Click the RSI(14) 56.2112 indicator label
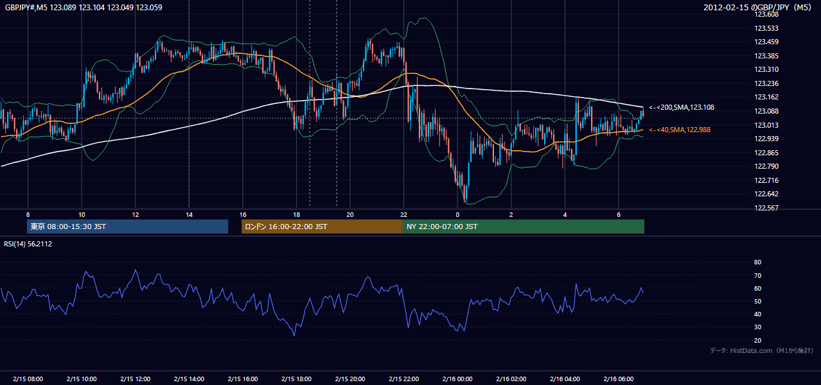 [28, 244]
